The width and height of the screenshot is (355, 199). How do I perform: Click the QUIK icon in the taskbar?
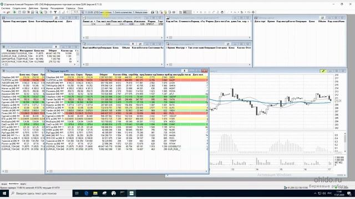click(x=131, y=193)
